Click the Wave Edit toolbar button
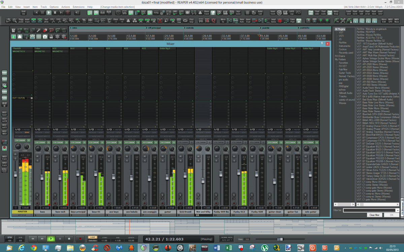The height and width of the screenshot is (252, 404). 384,20
